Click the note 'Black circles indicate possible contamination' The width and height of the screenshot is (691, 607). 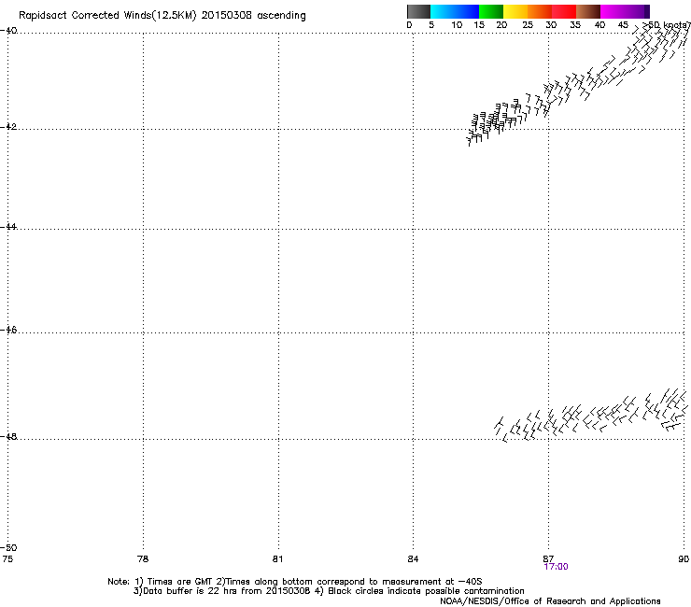pos(426,591)
